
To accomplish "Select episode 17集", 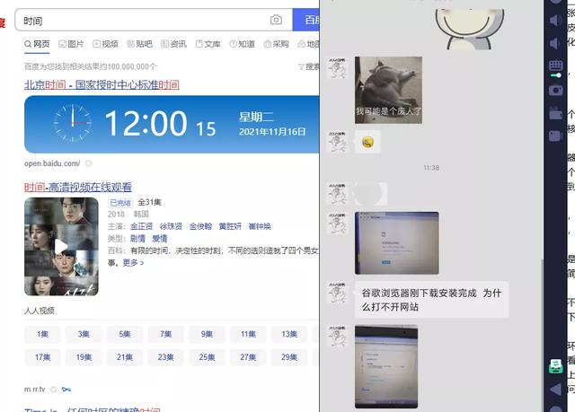I will [42, 357].
